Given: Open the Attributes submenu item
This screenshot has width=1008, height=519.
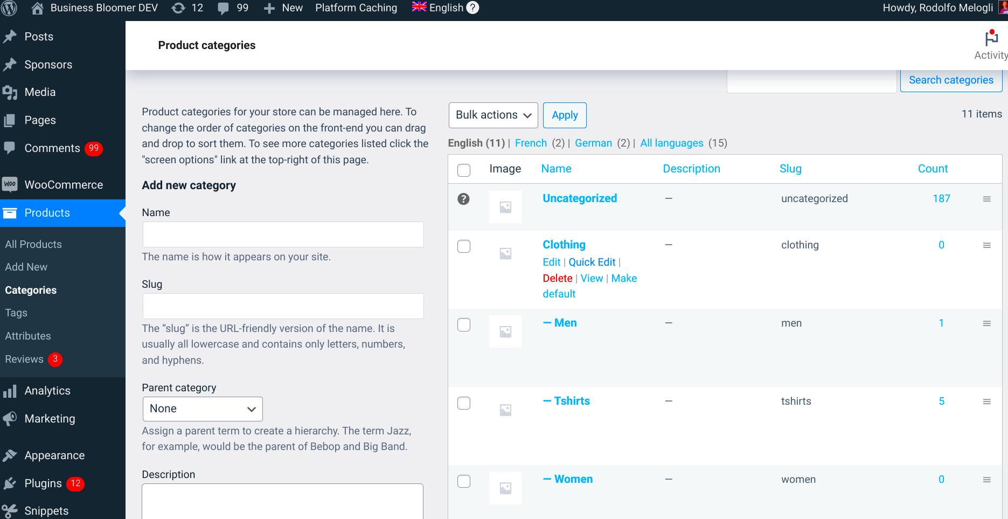Looking at the screenshot, I should [28, 336].
